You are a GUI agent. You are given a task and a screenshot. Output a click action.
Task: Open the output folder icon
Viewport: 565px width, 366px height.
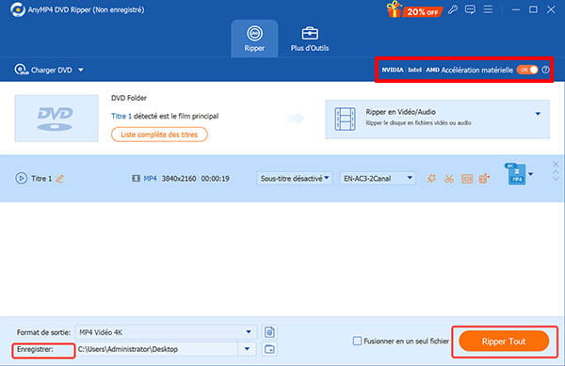pos(269,349)
